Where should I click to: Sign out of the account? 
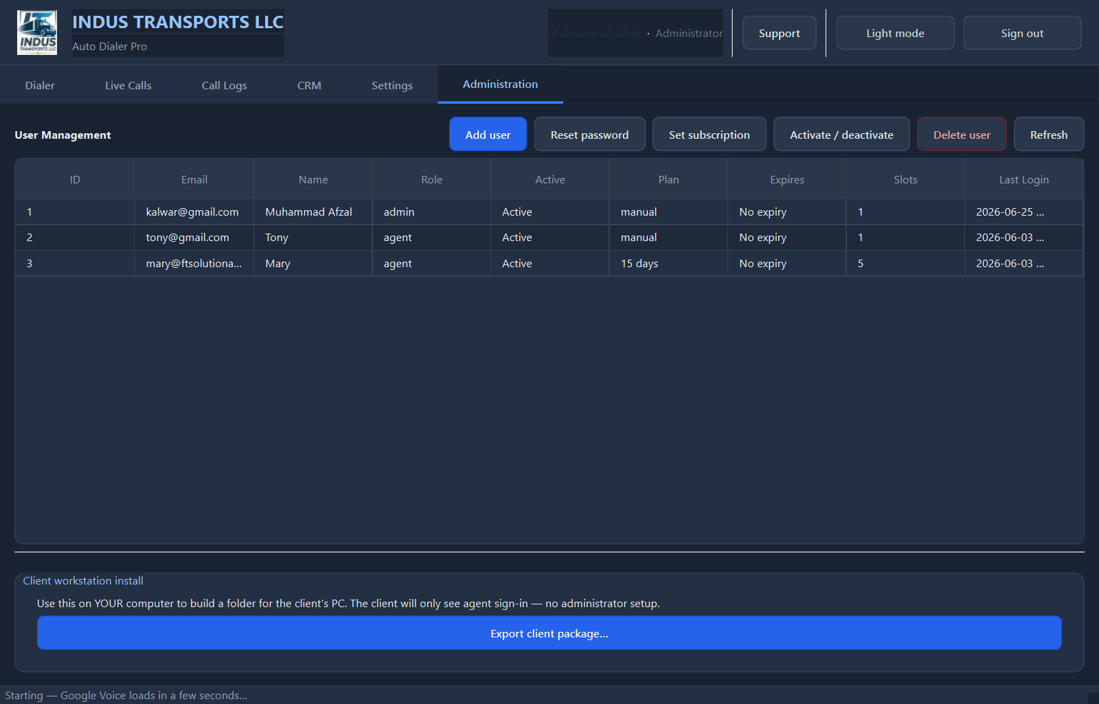pyautogui.click(x=1022, y=33)
